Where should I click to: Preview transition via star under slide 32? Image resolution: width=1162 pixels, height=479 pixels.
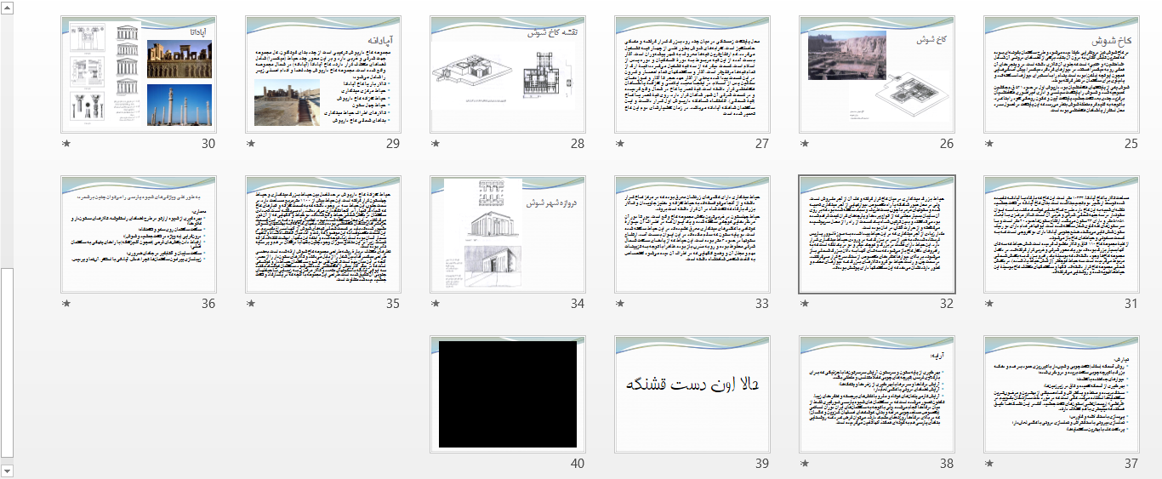[x=805, y=304]
